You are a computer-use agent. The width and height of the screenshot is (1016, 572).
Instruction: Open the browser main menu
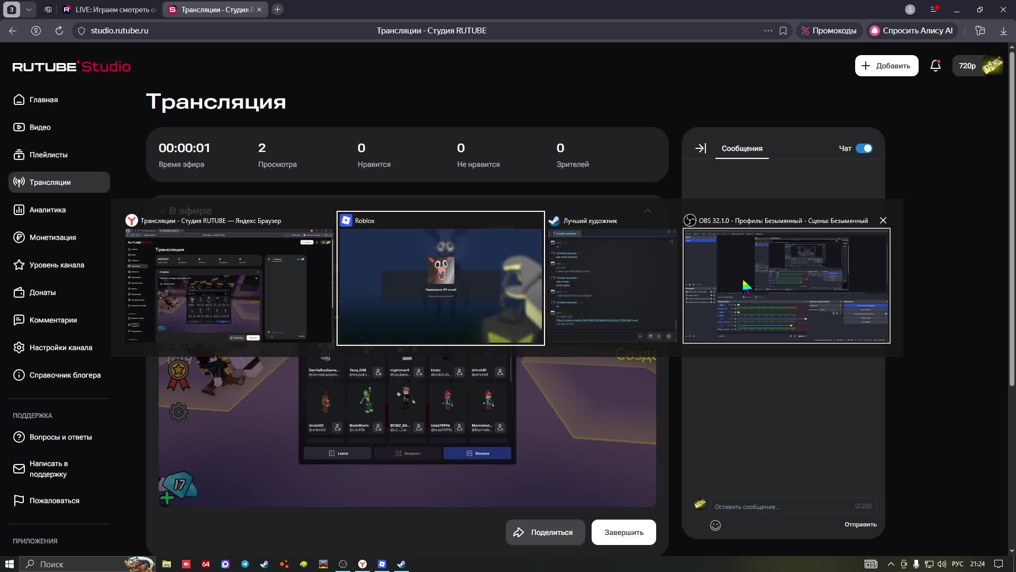click(934, 10)
